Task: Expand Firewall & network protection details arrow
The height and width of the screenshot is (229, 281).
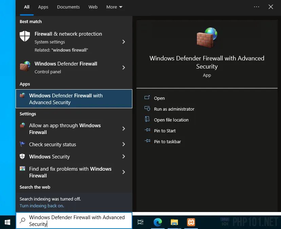Action: pyautogui.click(x=124, y=42)
